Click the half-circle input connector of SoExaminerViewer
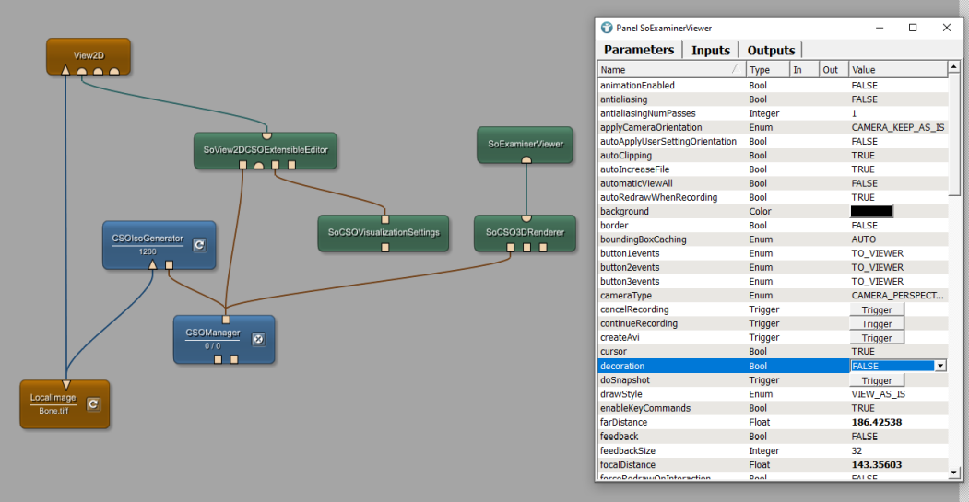 pos(526,158)
